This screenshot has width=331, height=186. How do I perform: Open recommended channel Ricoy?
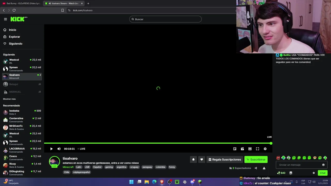(22, 165)
